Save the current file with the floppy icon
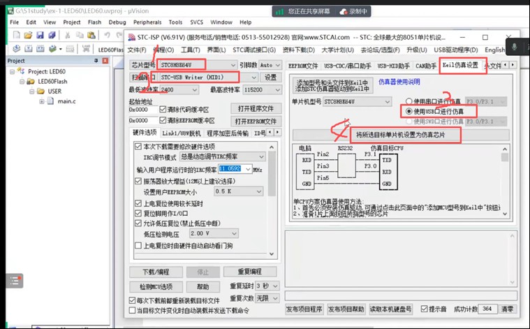530x329 pixels. coord(40,35)
